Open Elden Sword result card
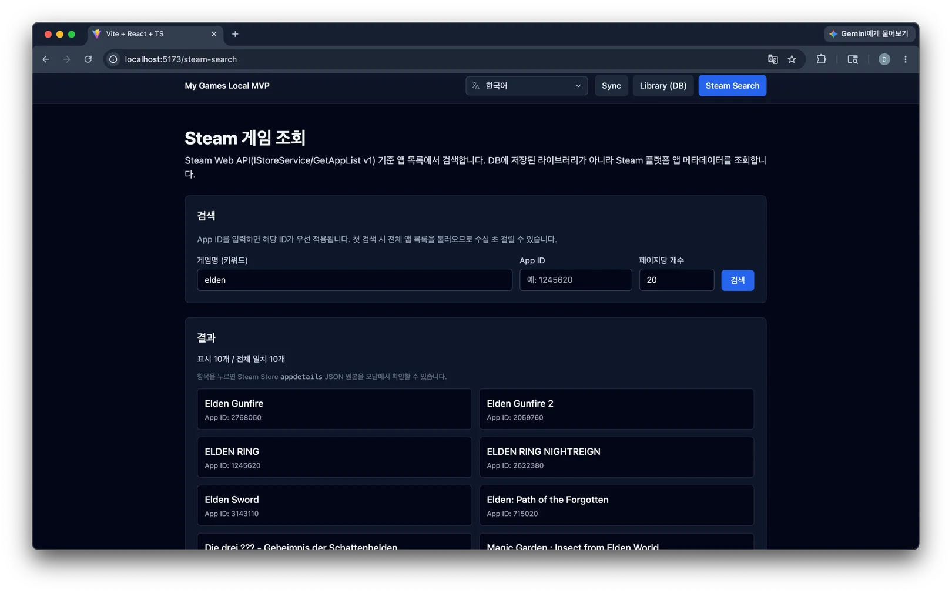 334,505
